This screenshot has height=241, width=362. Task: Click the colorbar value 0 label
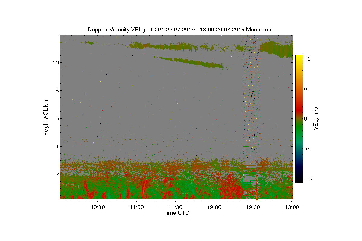306,119
